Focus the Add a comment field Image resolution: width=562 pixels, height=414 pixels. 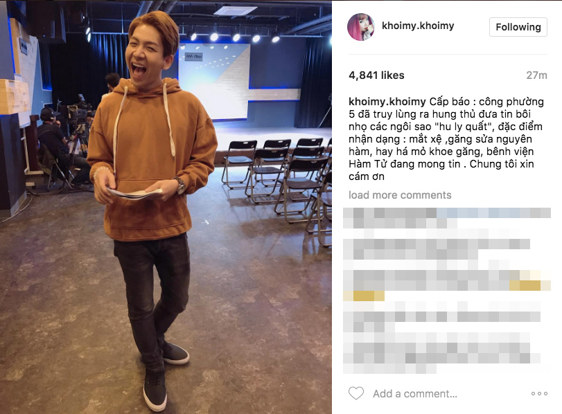pos(415,394)
